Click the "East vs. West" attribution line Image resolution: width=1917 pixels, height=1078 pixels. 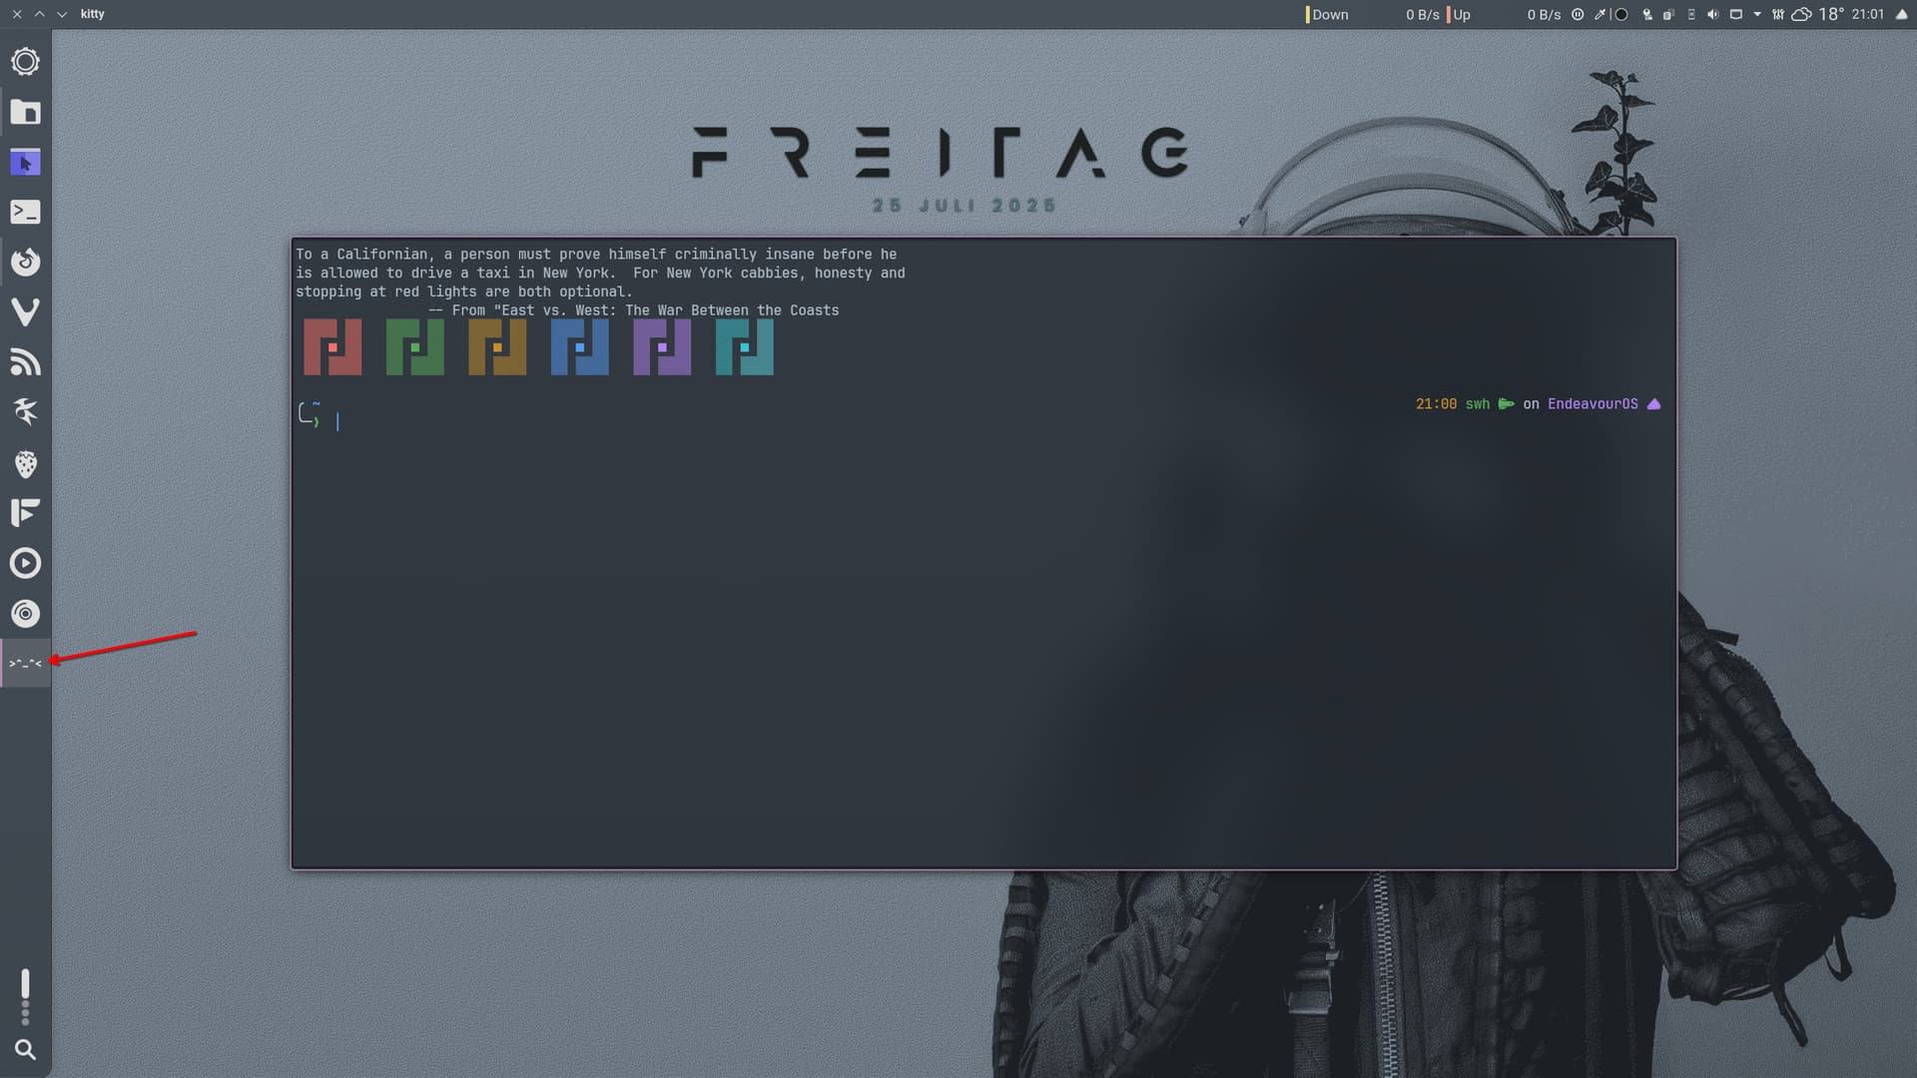[634, 310]
